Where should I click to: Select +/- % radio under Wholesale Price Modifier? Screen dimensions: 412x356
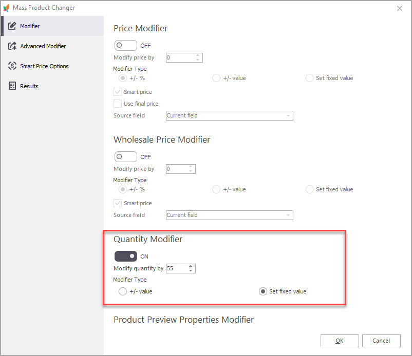click(x=123, y=189)
